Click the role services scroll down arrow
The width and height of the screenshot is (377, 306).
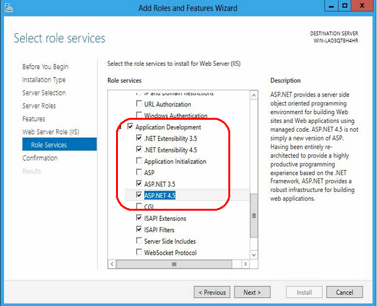254,255
